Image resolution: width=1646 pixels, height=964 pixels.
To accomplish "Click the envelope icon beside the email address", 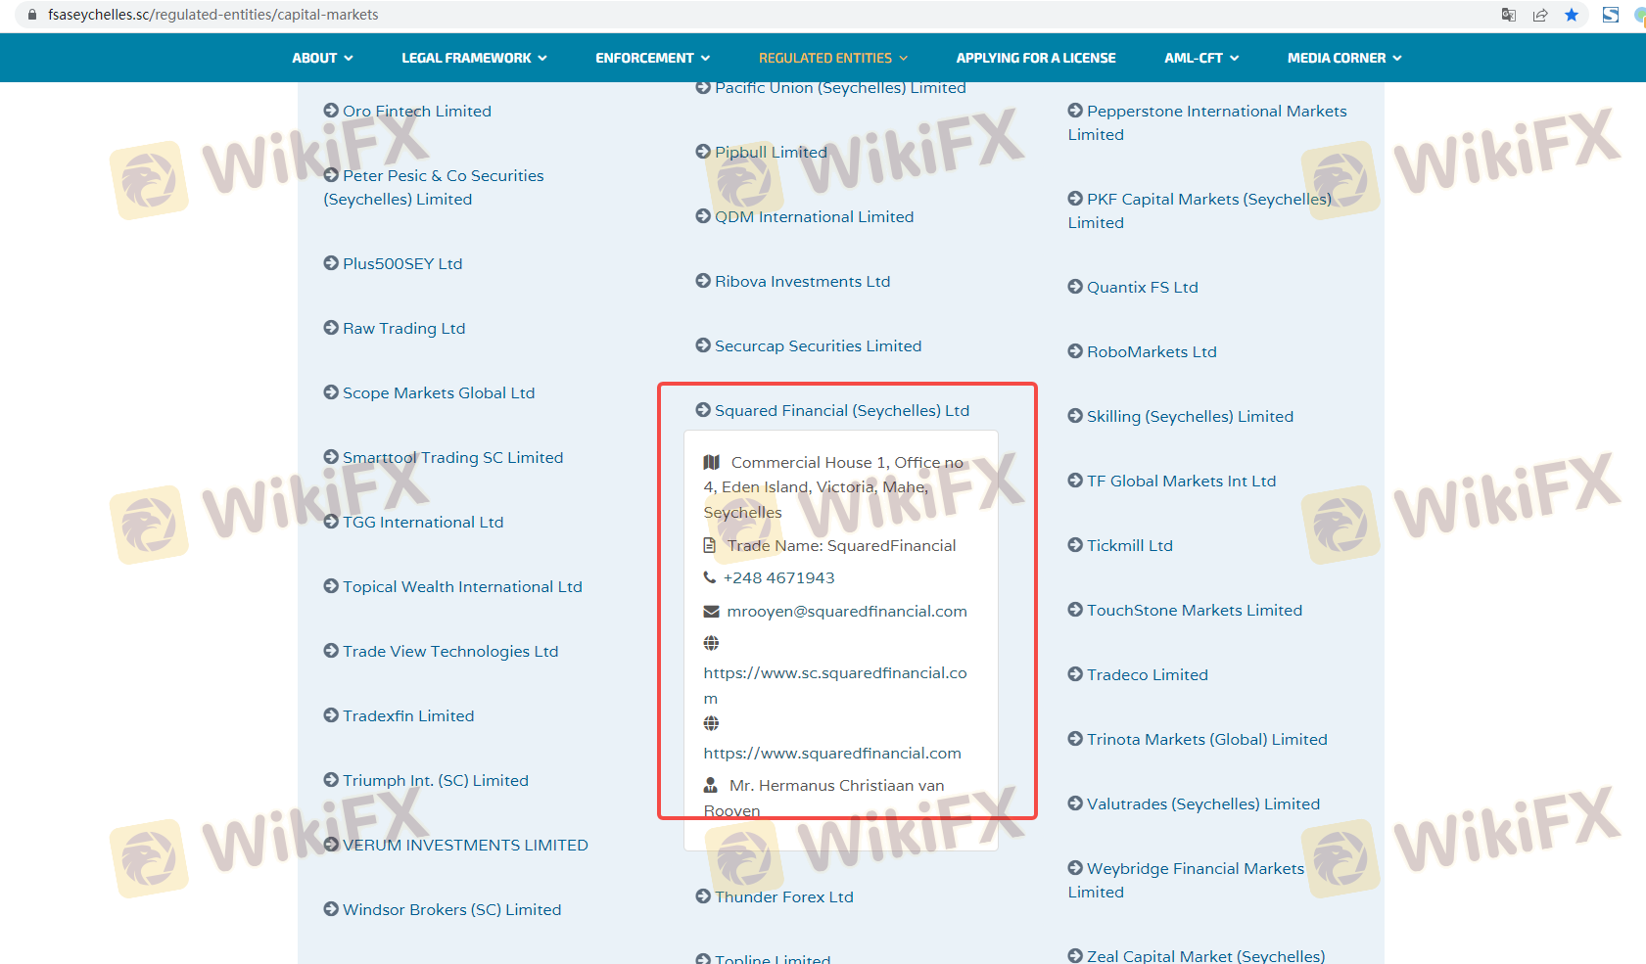I will pyautogui.click(x=711, y=611).
